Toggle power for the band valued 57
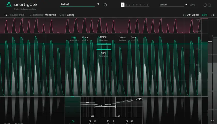The height and width of the screenshot is (124, 217). click(x=127, y=121)
